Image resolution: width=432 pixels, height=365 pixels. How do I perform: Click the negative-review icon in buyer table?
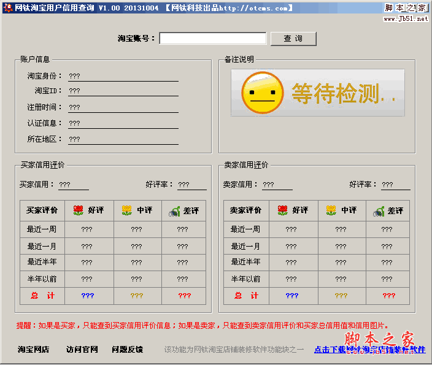(x=174, y=211)
